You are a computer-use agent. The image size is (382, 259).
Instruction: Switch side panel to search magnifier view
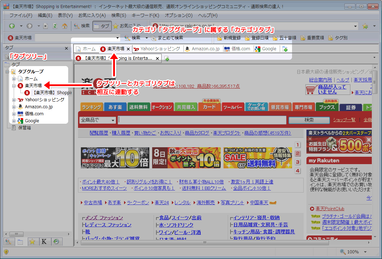pyautogui.click(x=8, y=242)
